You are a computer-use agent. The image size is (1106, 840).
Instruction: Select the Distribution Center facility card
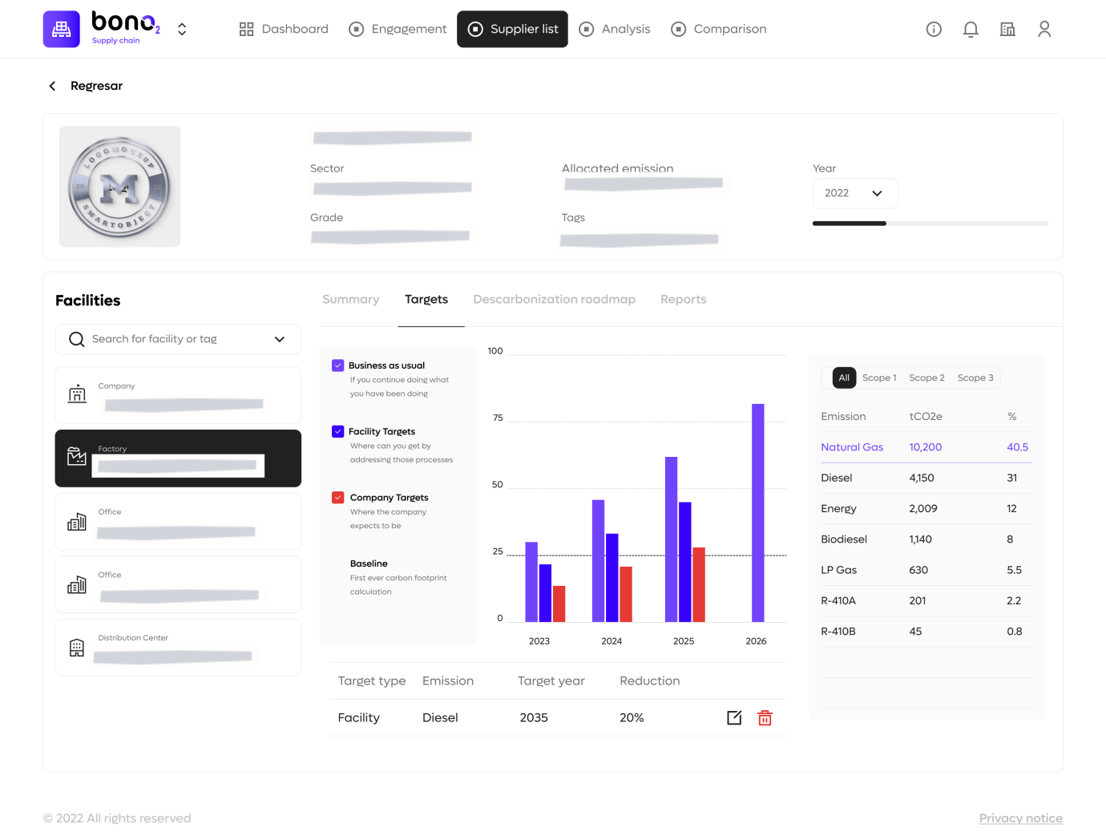[178, 647]
